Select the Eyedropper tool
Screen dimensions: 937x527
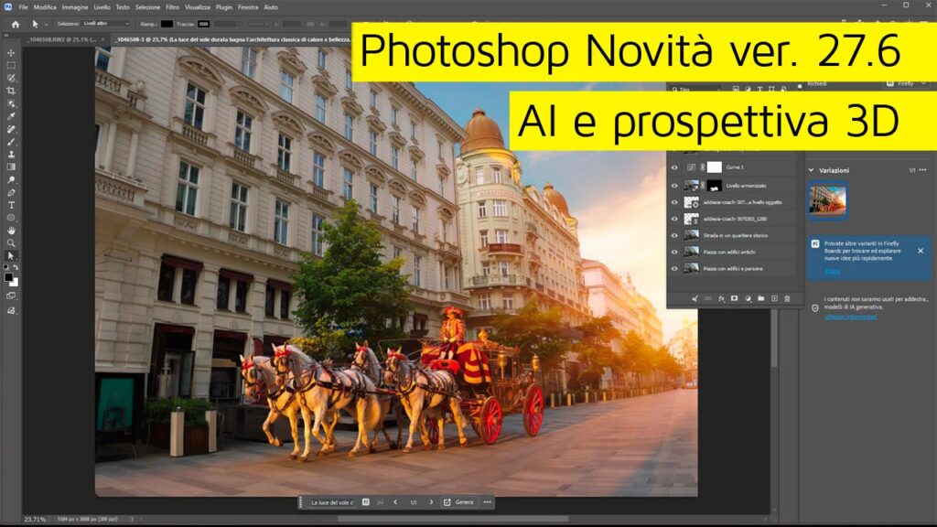[x=11, y=116]
